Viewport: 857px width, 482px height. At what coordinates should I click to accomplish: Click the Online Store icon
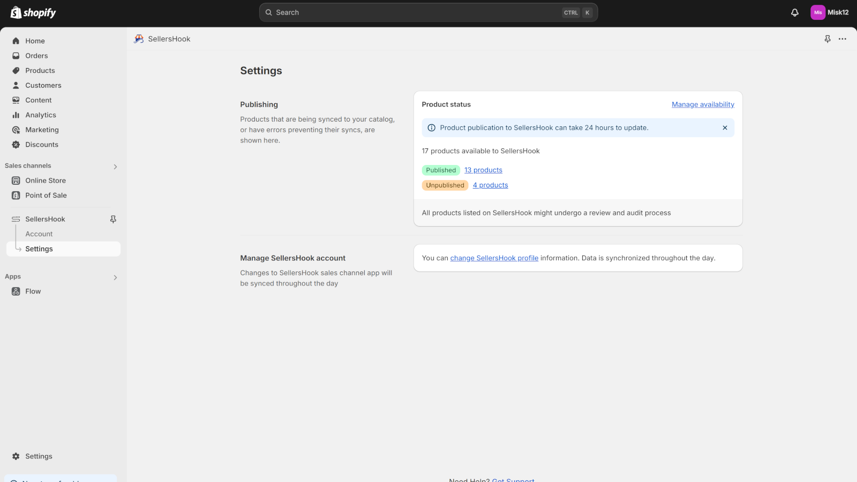click(16, 180)
